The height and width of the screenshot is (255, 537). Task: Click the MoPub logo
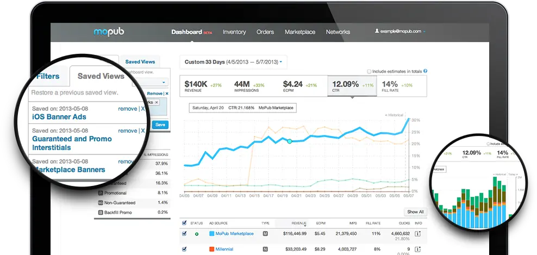coord(109,32)
